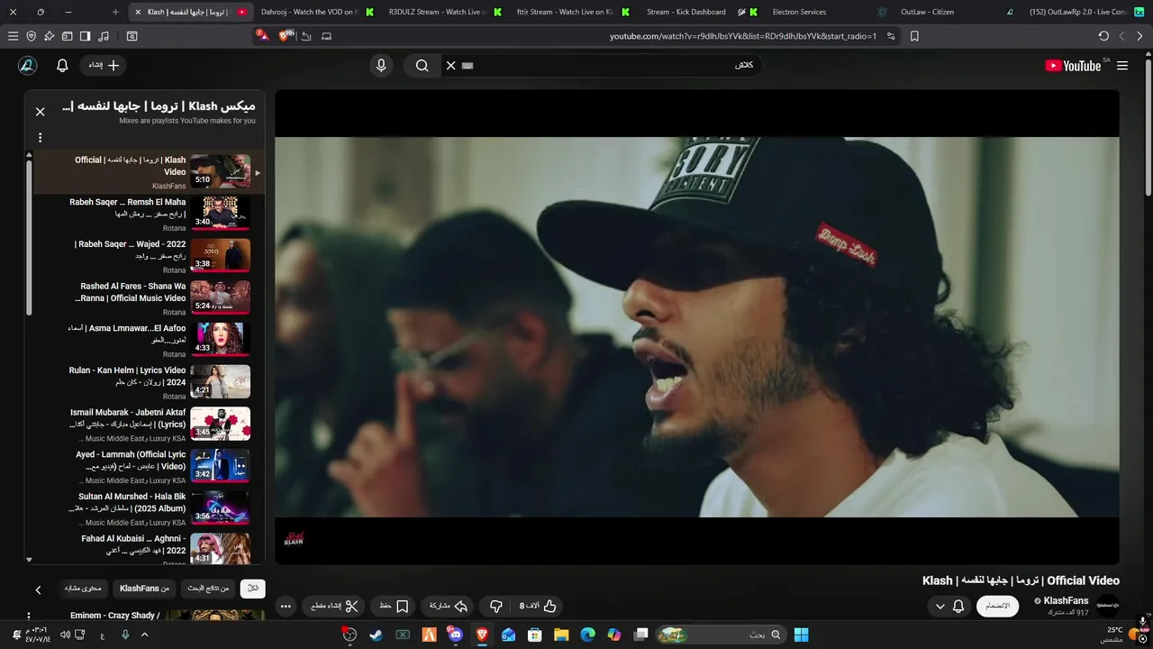Open the site settings tune icon

coord(891,36)
